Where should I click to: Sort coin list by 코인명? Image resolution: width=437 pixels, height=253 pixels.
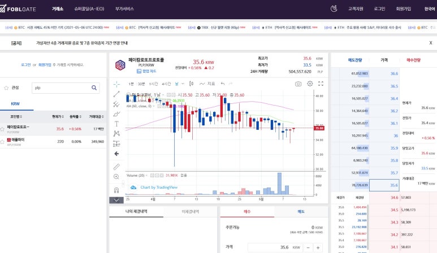click(16, 117)
